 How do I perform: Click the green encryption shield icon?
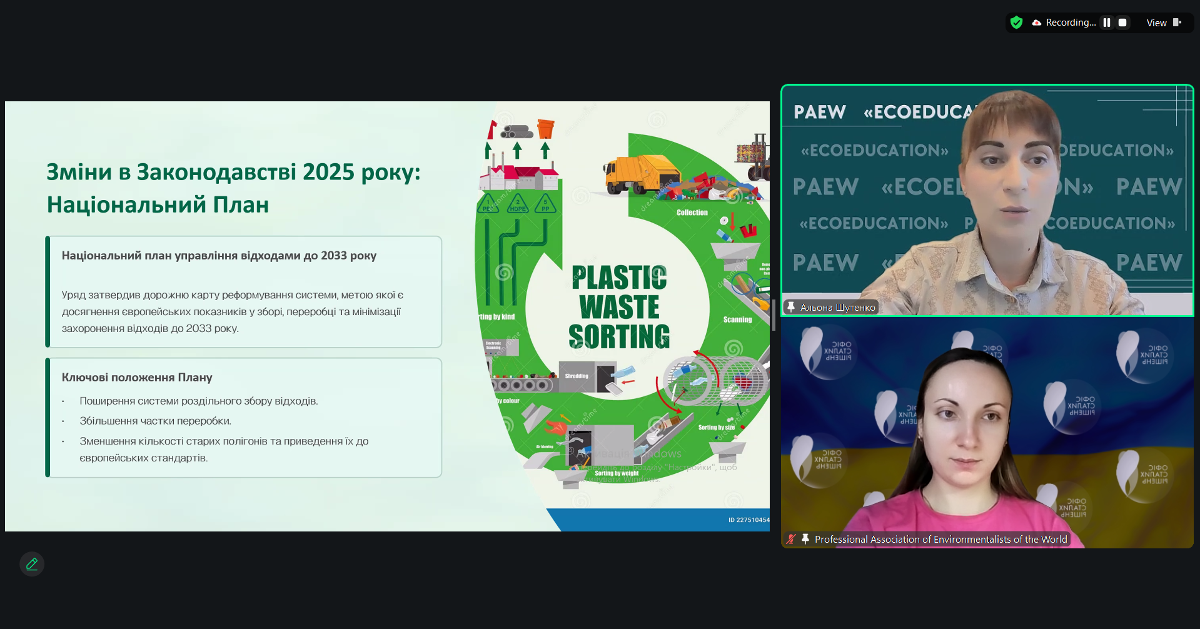tap(1017, 23)
